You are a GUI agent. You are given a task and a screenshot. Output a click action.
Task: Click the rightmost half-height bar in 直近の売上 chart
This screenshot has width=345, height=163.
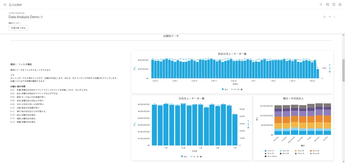pyautogui.click(x=317, y=74)
